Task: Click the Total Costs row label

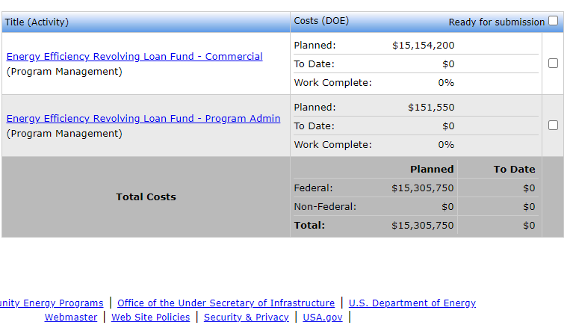Action: pyautogui.click(x=146, y=197)
